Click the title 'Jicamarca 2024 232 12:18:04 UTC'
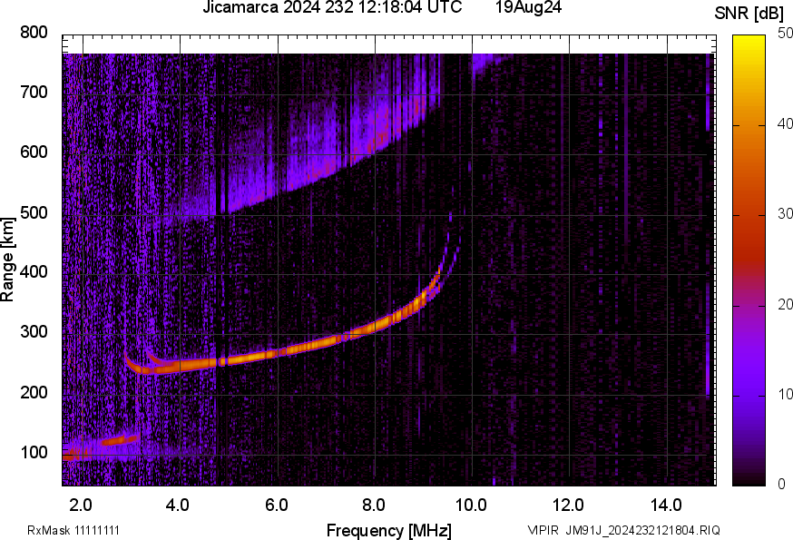The image size is (793, 540). point(332,7)
